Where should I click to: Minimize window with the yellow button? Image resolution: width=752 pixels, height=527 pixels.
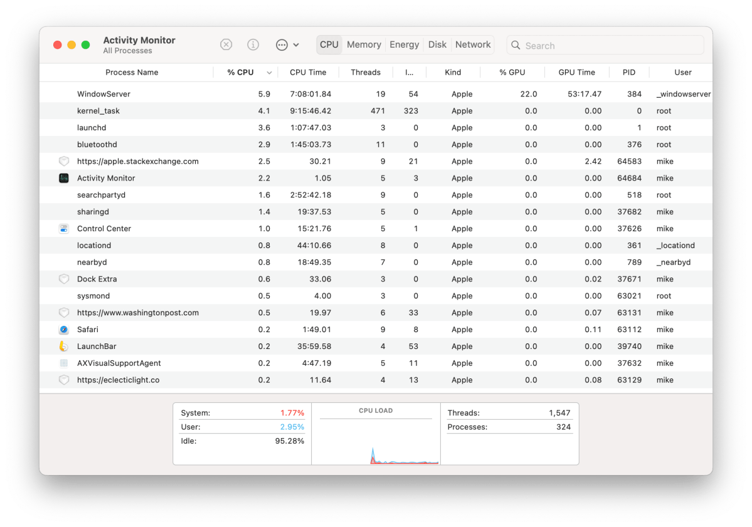(x=71, y=45)
